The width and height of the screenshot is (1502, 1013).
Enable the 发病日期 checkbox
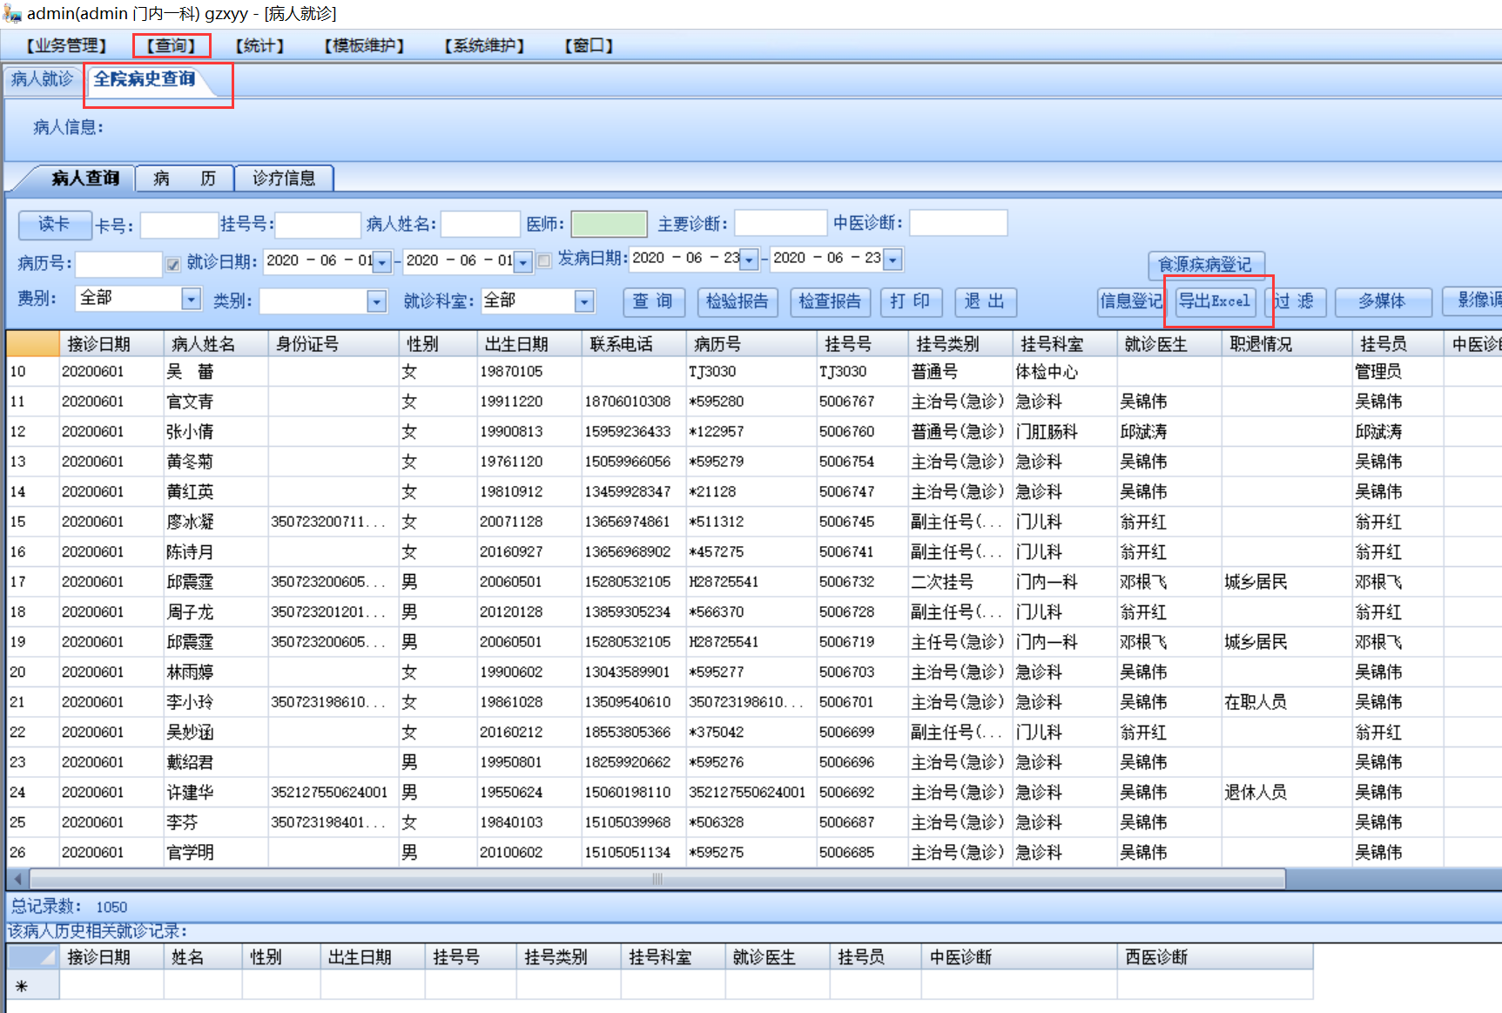click(544, 260)
